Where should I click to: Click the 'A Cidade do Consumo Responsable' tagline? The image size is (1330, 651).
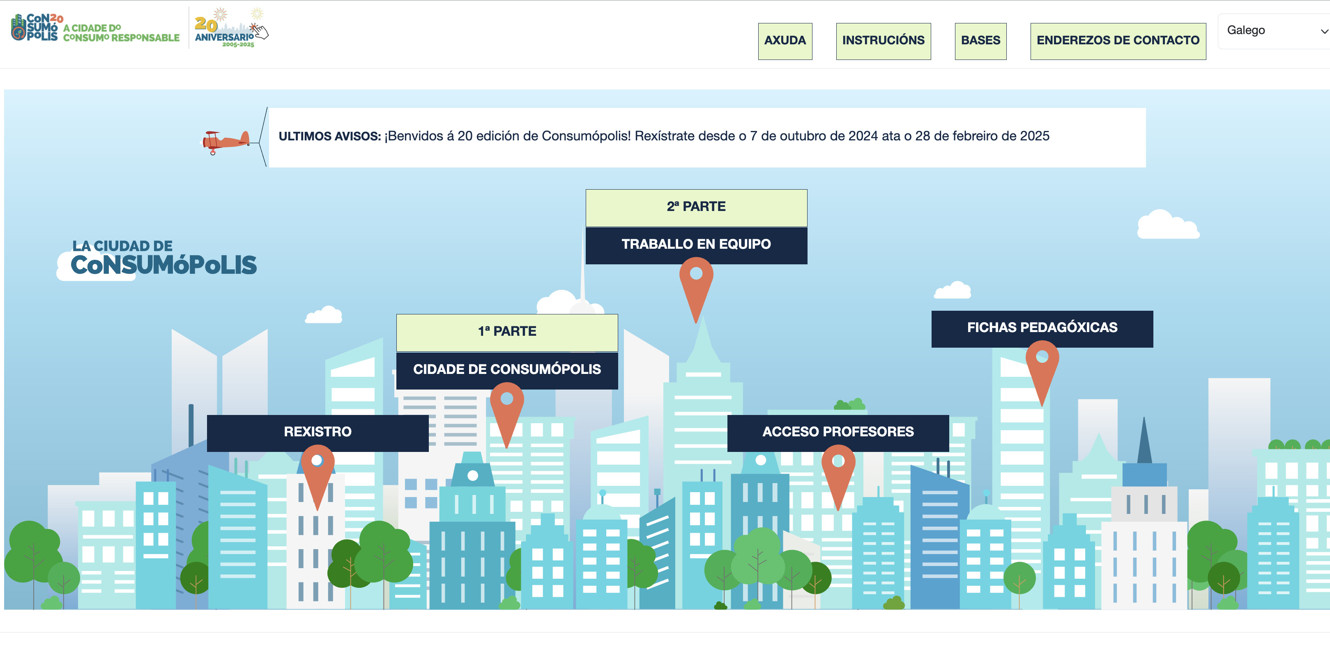121,33
